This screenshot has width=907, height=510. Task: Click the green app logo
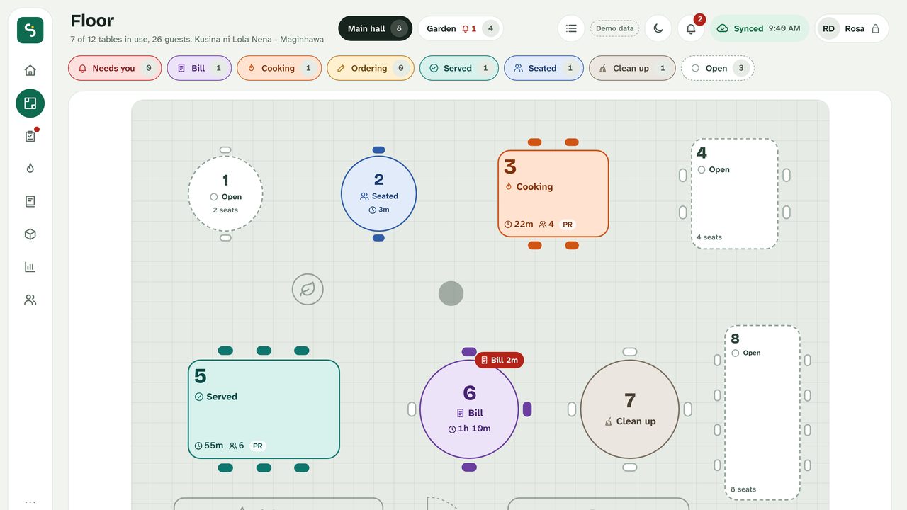[30, 30]
